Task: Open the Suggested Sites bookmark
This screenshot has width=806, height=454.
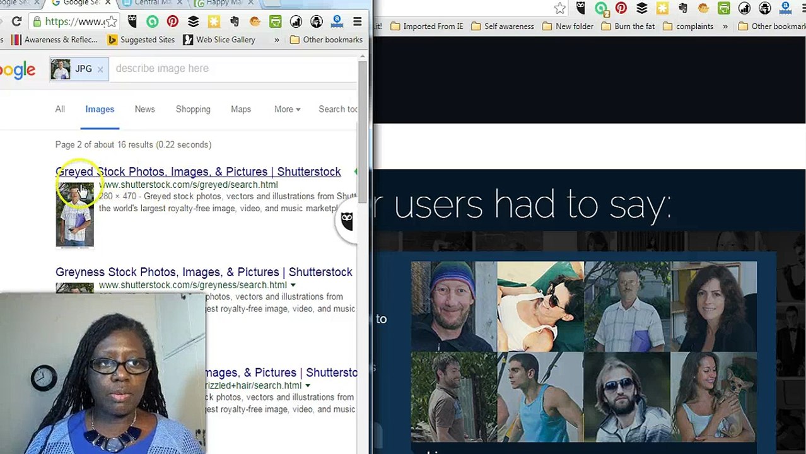Action: (x=141, y=40)
